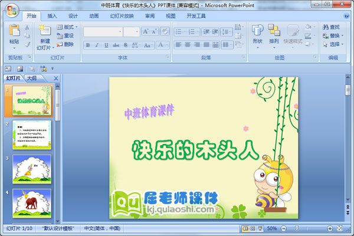
Task: Switch to Normal view in status bar
Action: pyautogui.click(x=245, y=229)
